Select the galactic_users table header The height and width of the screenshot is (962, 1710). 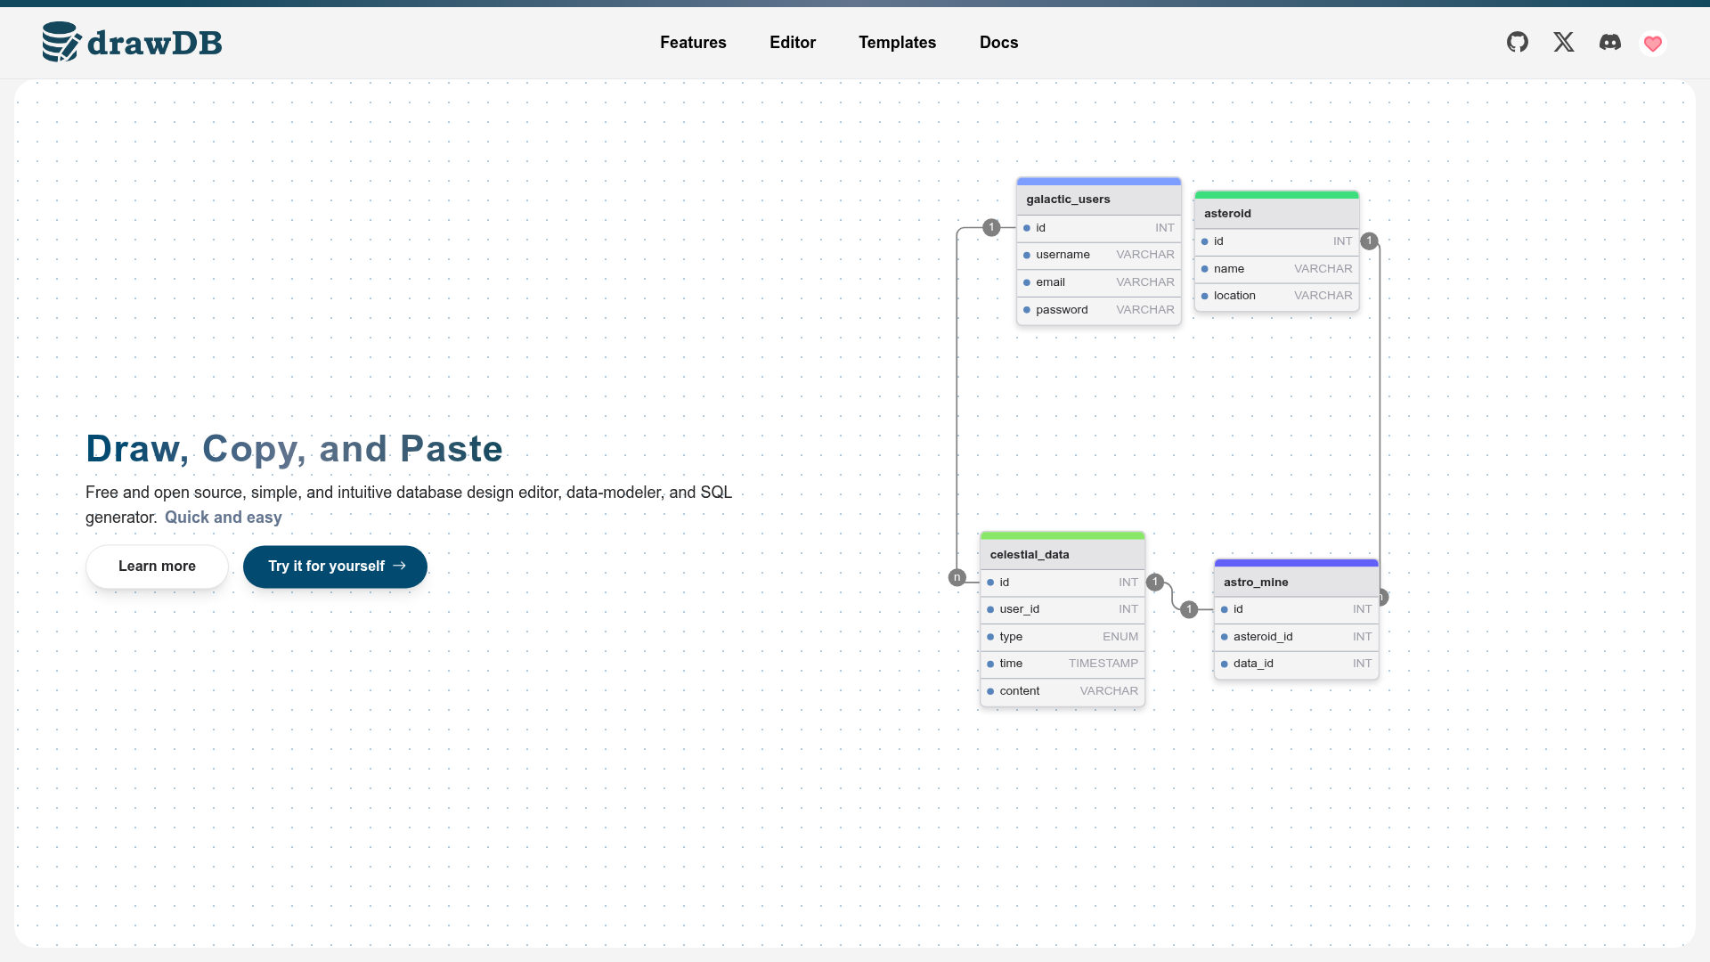click(1099, 200)
